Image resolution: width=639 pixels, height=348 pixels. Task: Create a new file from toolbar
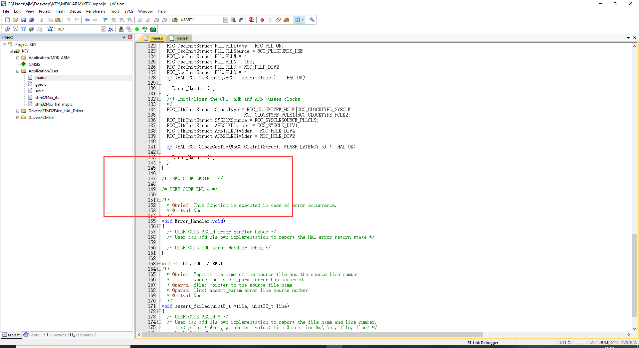coord(7,20)
